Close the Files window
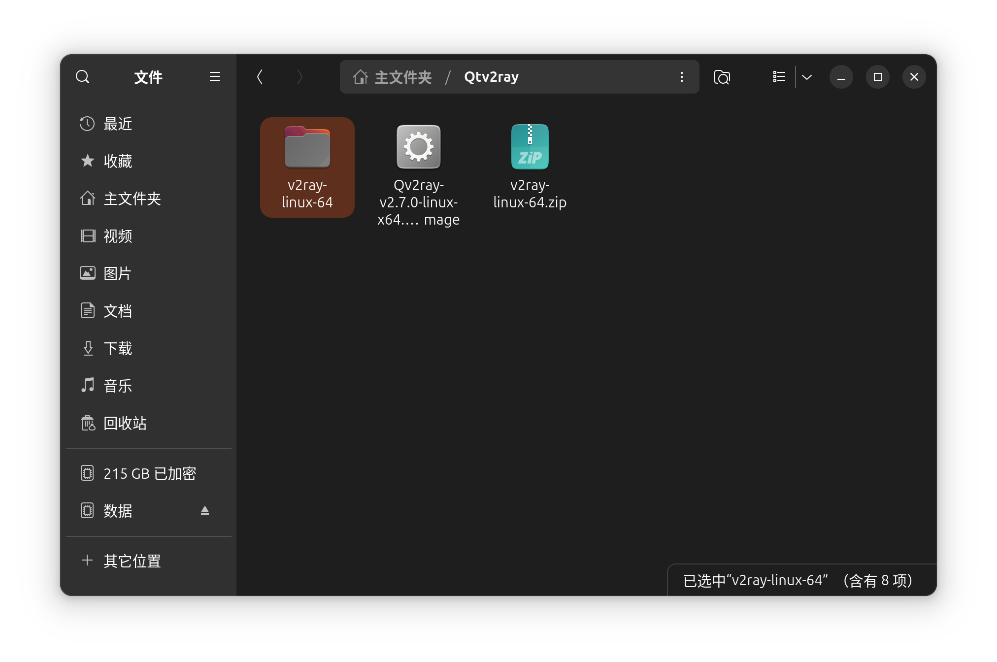This screenshot has width=997, height=662. (914, 77)
